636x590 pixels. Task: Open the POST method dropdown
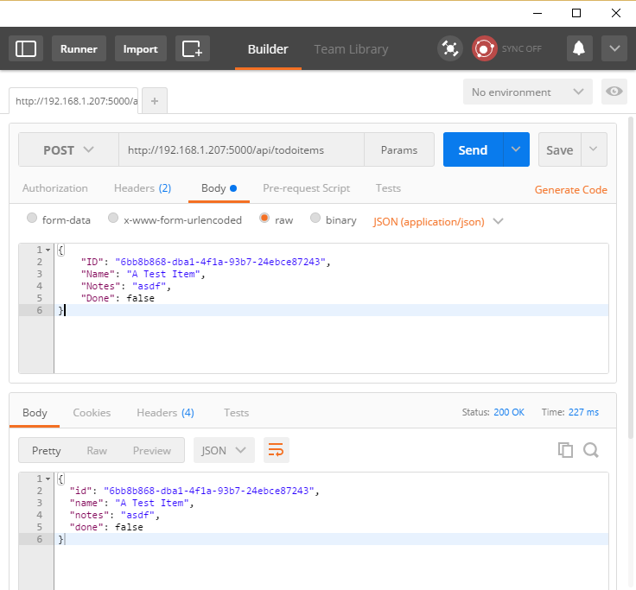click(x=68, y=149)
